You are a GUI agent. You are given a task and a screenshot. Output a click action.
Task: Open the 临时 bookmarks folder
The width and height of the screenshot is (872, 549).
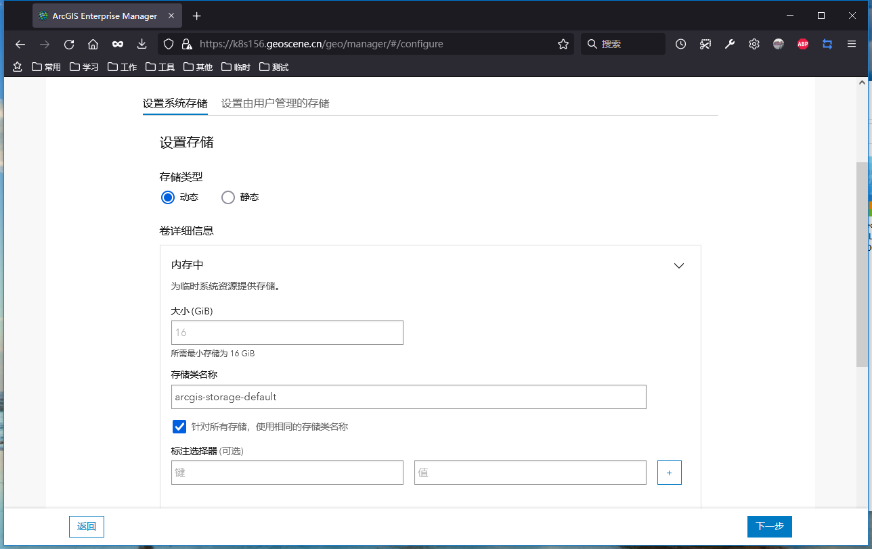[236, 67]
